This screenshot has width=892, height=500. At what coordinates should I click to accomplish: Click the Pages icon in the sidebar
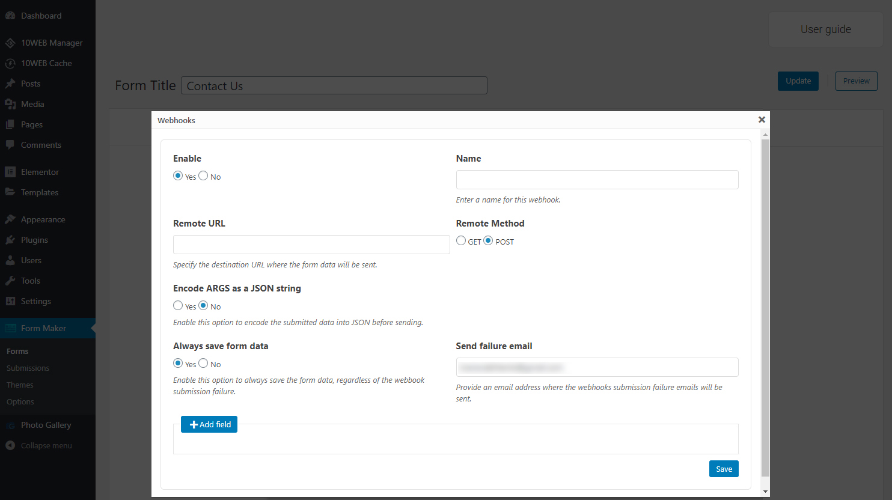tap(10, 124)
